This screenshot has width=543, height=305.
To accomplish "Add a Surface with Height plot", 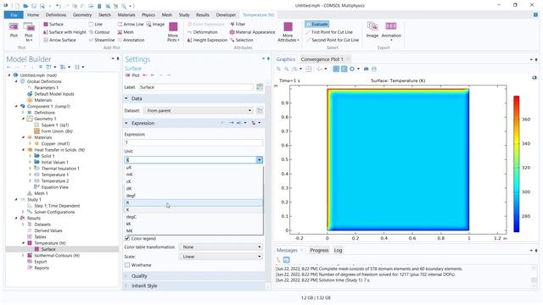I will point(64,32).
